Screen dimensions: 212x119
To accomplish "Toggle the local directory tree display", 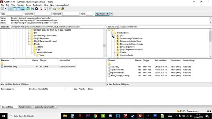I will tap(14, 9).
